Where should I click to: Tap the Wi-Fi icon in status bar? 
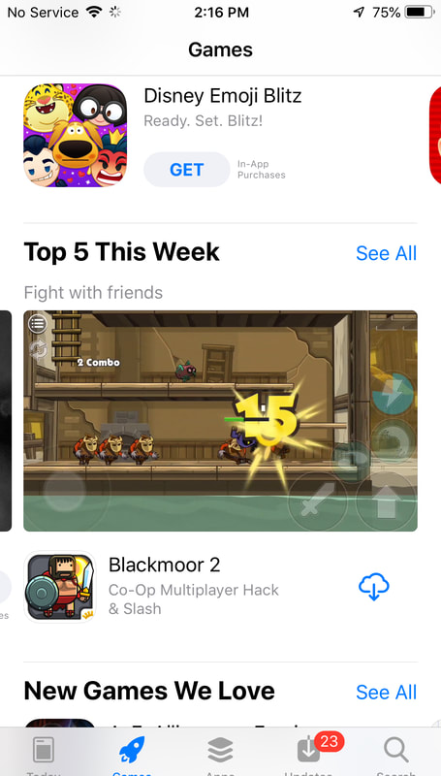(93, 13)
